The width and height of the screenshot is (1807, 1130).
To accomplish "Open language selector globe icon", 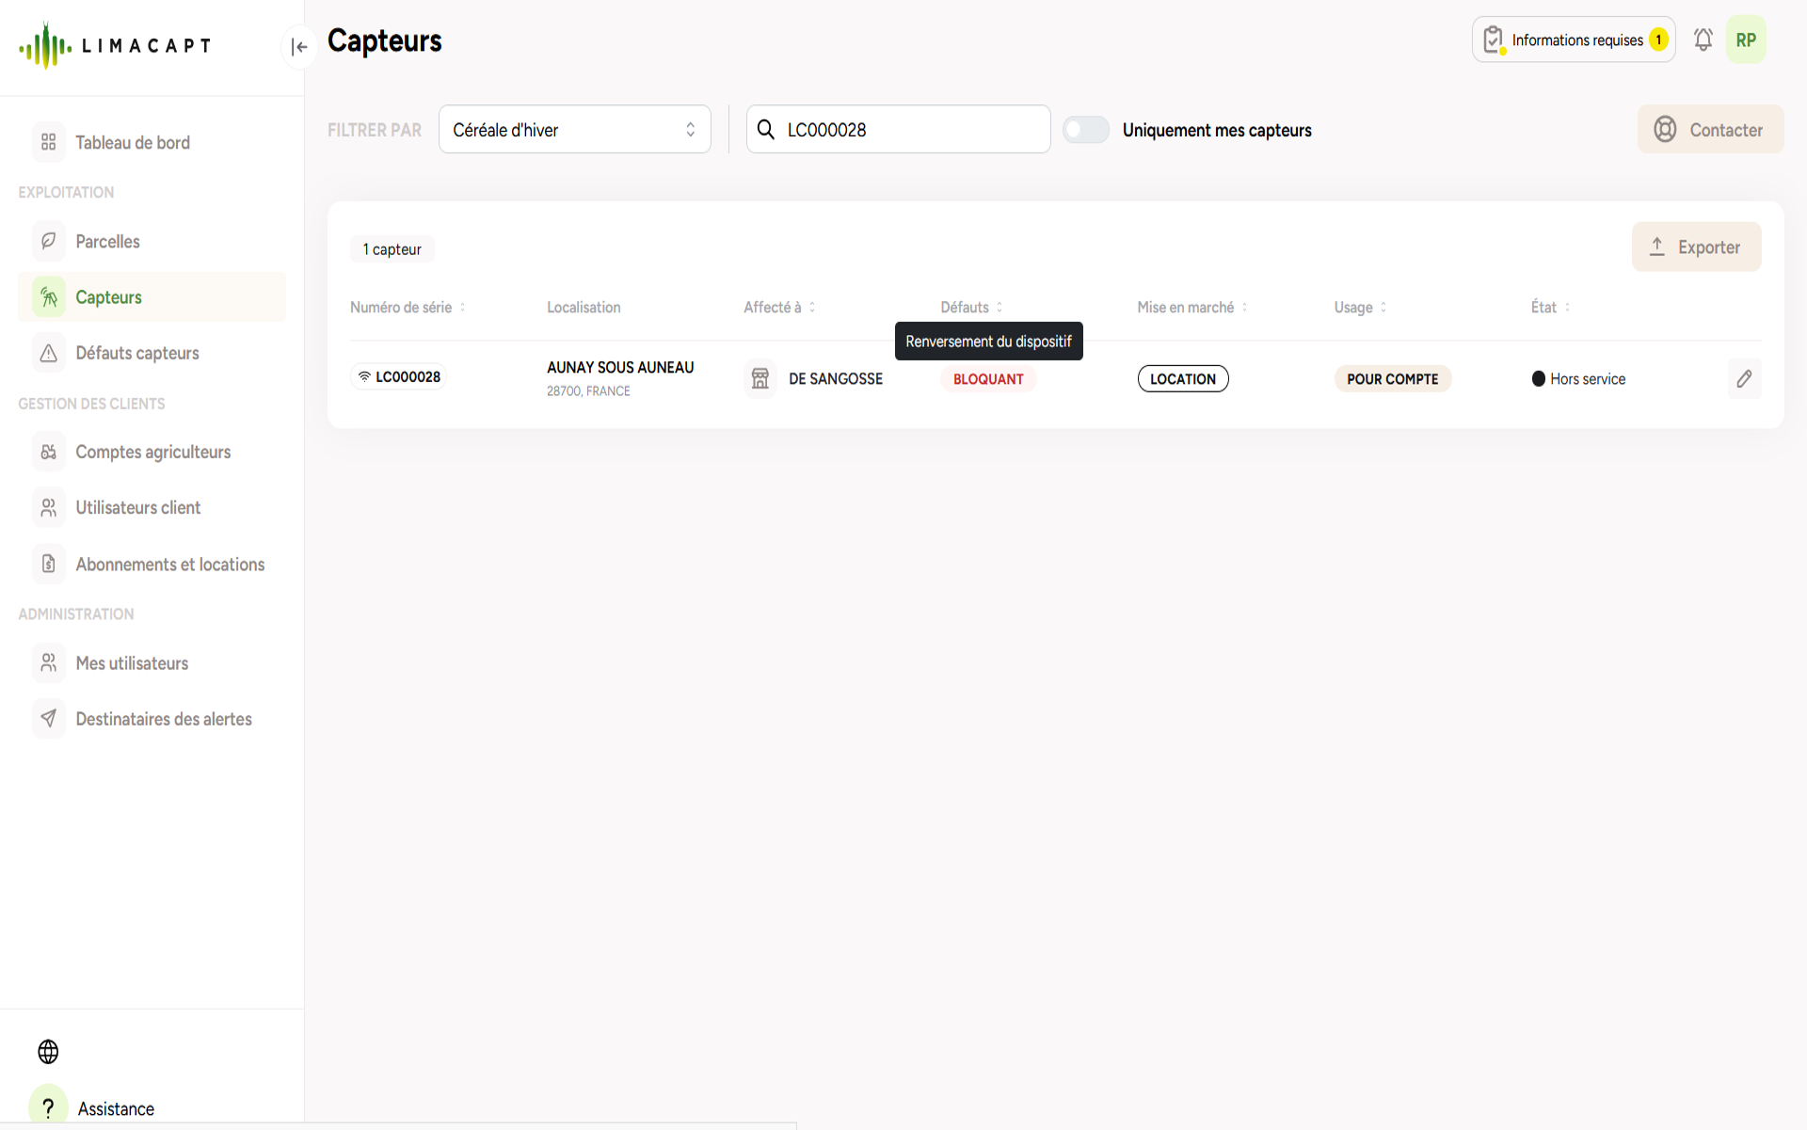I will pyautogui.click(x=48, y=1051).
